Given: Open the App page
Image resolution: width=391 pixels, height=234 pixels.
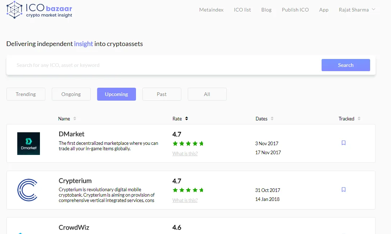Looking at the screenshot, I should [x=324, y=10].
